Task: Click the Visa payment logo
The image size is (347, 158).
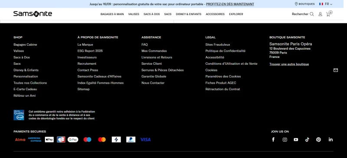Action: [x=145, y=139]
